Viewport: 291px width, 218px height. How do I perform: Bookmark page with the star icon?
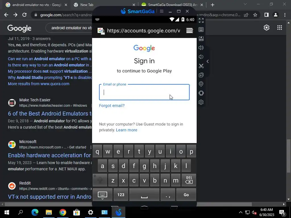255,15
